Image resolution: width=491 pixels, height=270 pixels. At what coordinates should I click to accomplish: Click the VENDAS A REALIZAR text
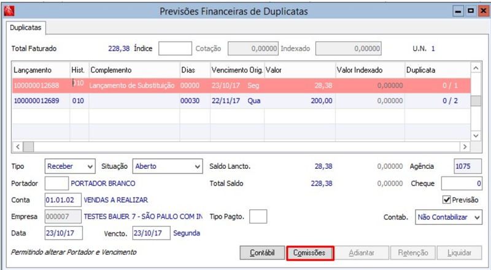pos(116,200)
